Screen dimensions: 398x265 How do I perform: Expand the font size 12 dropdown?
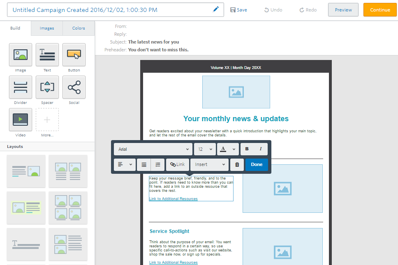[205, 149]
